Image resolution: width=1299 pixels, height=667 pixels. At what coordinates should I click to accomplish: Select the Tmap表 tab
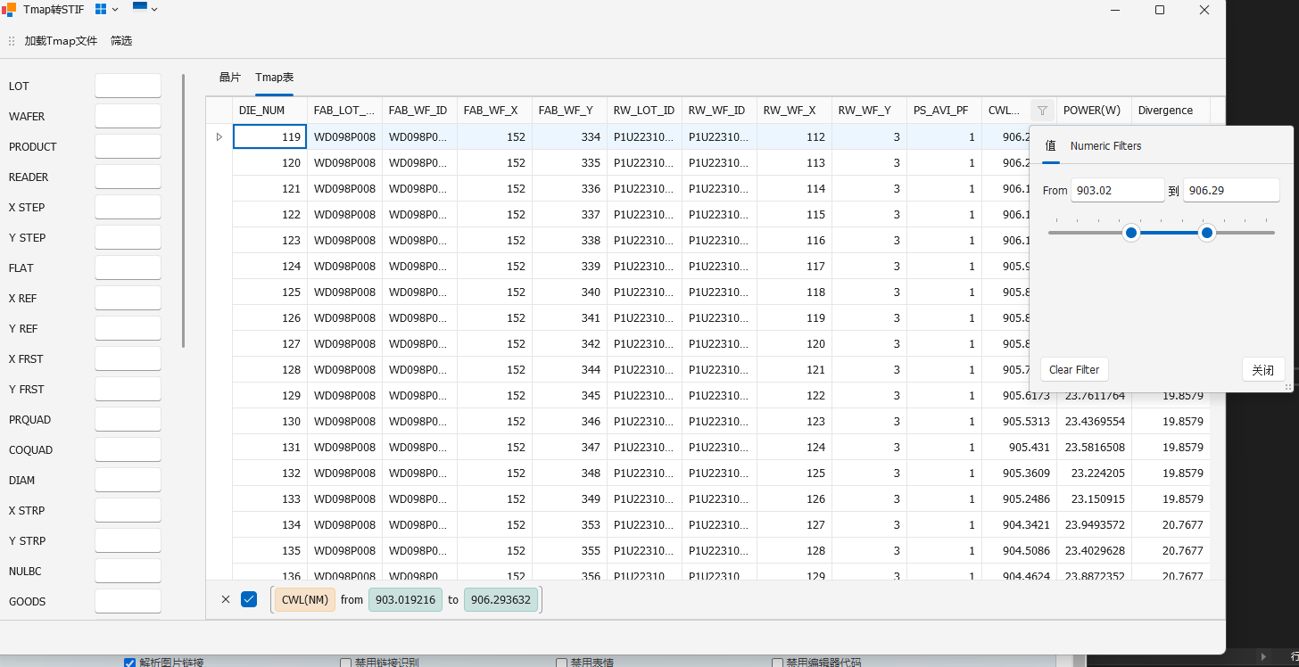pos(274,78)
